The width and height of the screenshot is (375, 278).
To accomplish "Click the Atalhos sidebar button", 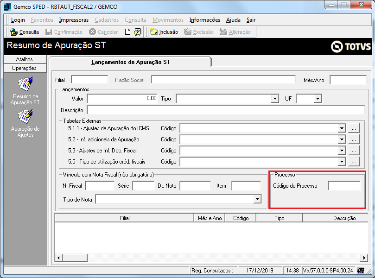I will (x=25, y=59).
